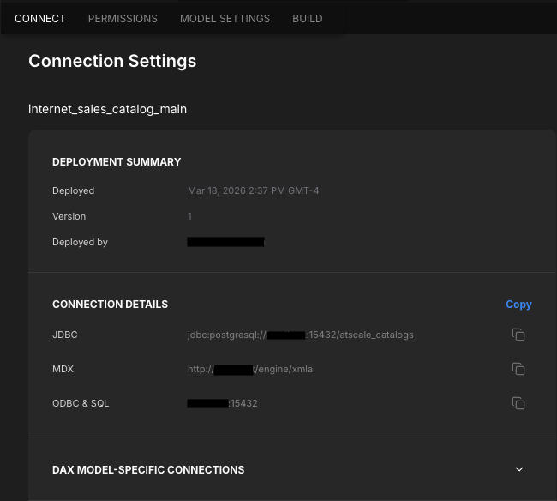Screen dimensions: 557x501
Task: Click the DAX MODEL-SPECIFIC CONNECTIONS heading
Action: [x=148, y=470]
